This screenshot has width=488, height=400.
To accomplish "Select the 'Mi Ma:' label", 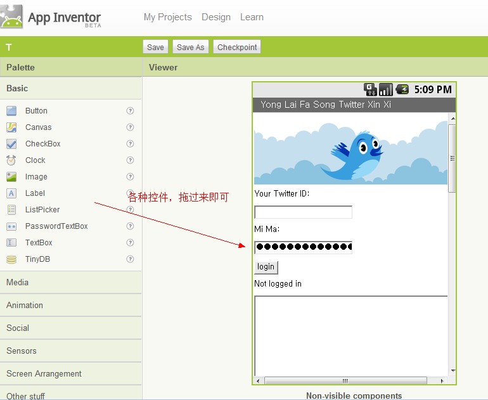I will 267,229.
